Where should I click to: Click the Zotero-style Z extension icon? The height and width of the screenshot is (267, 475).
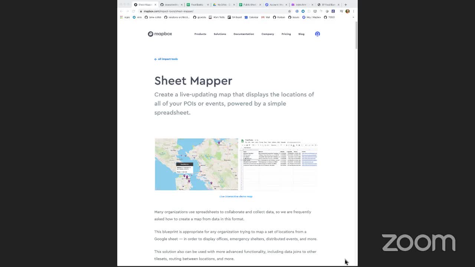click(x=333, y=11)
